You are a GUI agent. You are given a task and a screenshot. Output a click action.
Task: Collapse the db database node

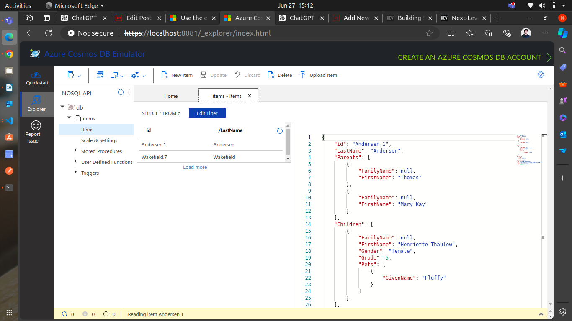coord(63,107)
